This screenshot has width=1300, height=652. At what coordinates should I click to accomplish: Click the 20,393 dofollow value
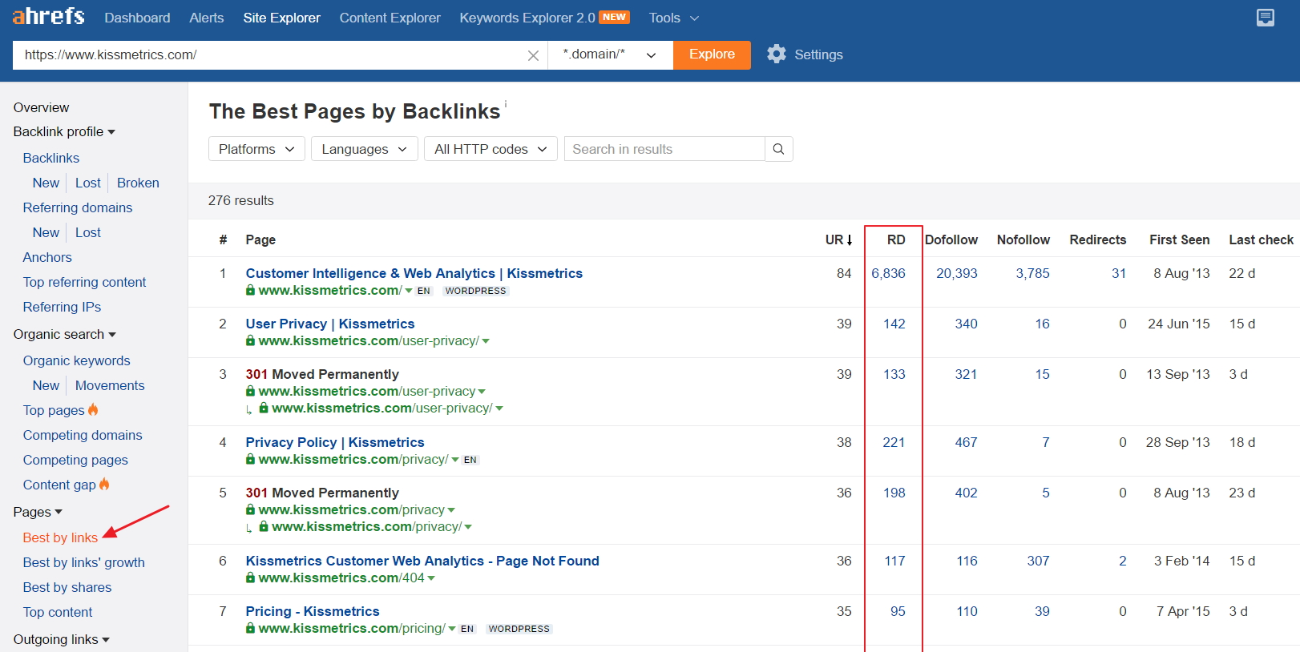point(957,273)
